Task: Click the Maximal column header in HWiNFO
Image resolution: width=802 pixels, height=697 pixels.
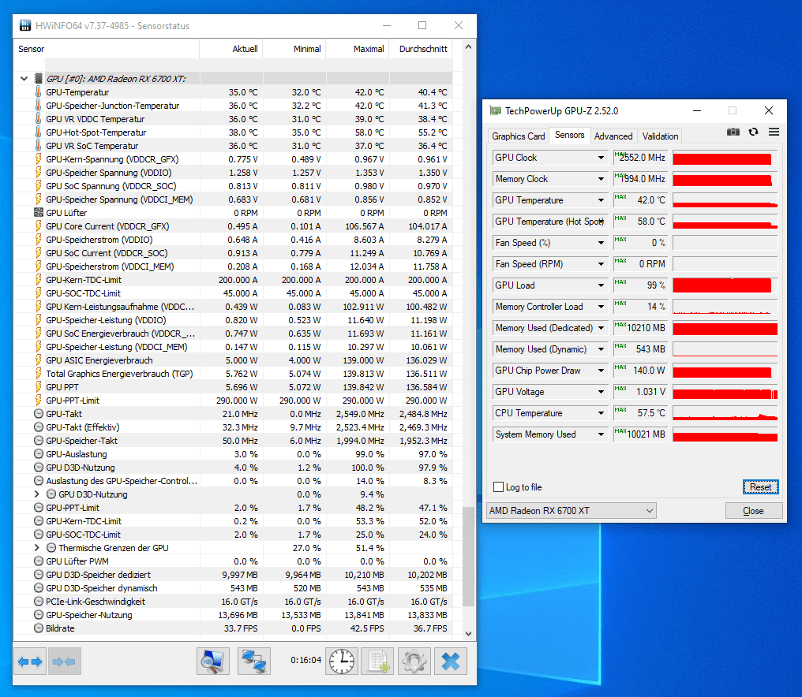Action: pos(357,49)
